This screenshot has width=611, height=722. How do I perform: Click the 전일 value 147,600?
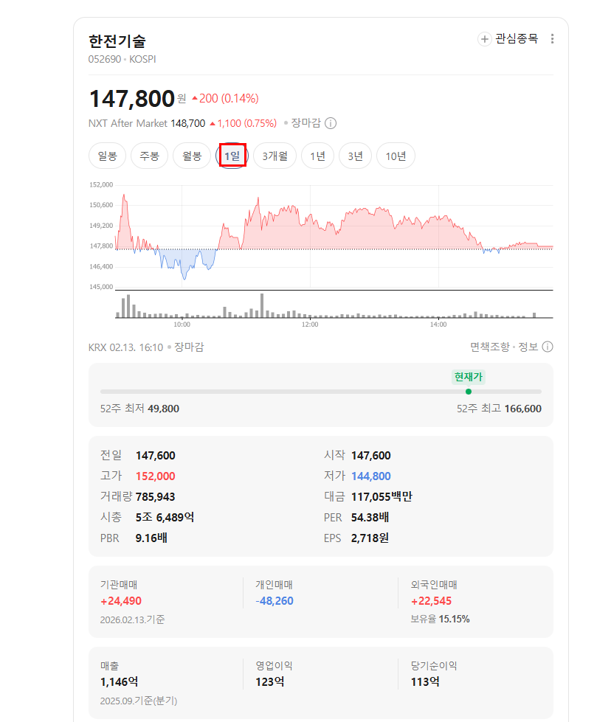[x=155, y=456]
